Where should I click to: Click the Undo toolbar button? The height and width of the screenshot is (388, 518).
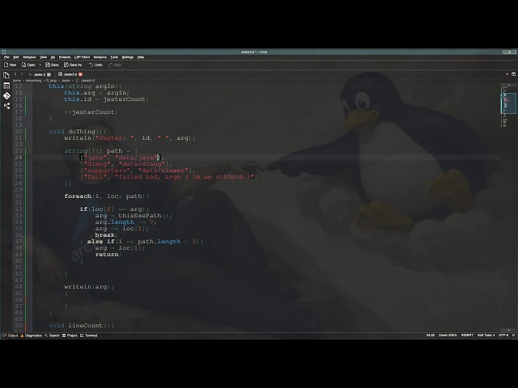pyautogui.click(x=96, y=65)
